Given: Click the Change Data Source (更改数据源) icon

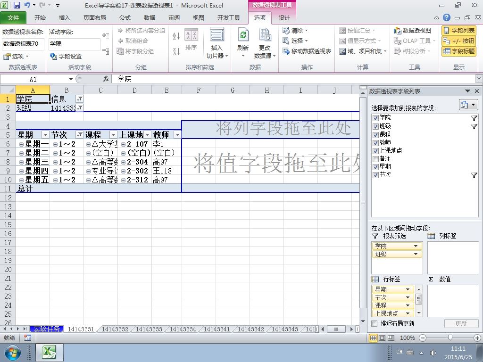Looking at the screenshot, I should [265, 35].
